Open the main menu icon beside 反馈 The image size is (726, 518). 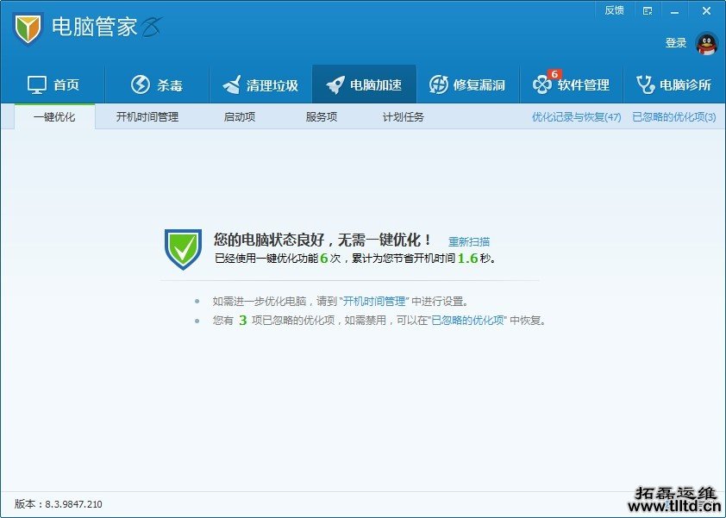(x=648, y=10)
